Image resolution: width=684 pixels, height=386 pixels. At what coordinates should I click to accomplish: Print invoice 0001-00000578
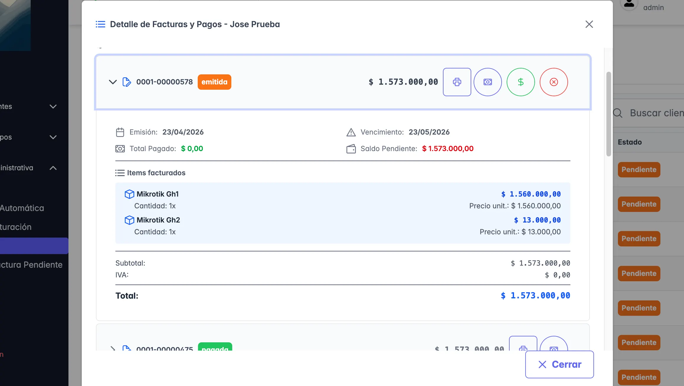457,82
